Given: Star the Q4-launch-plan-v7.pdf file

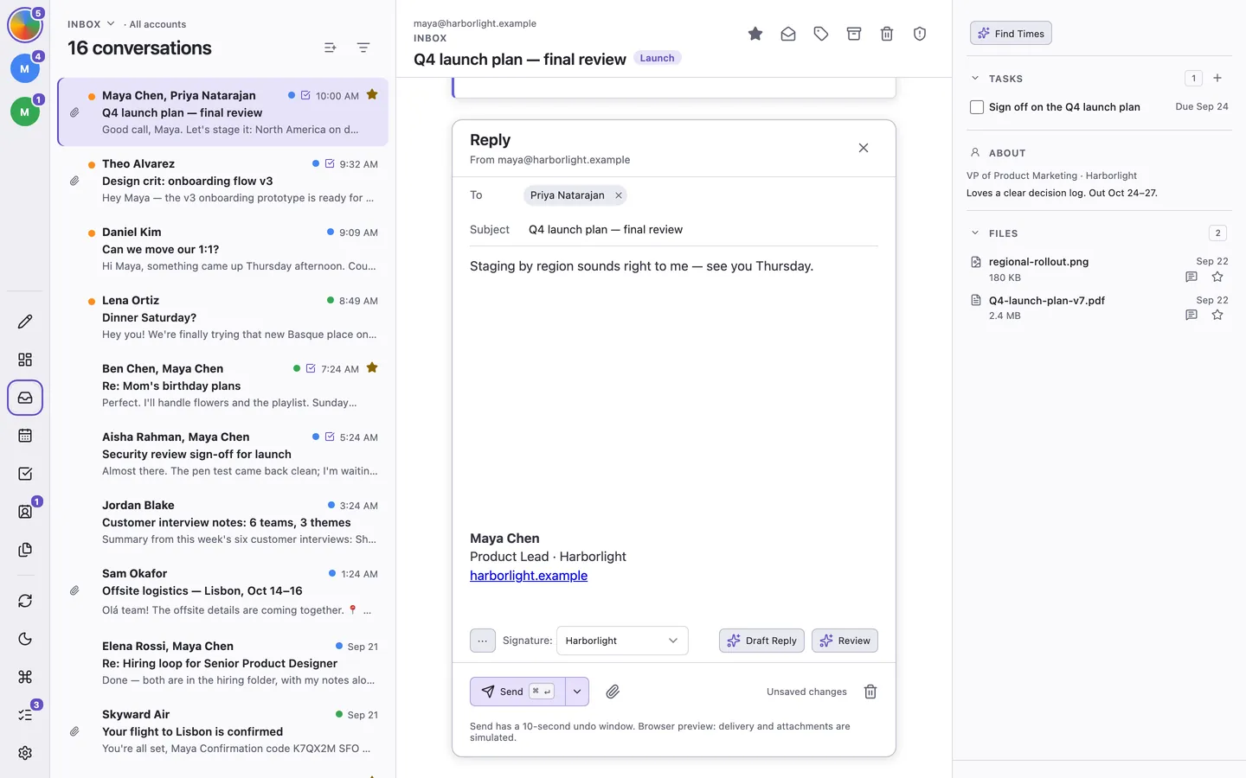Looking at the screenshot, I should pyautogui.click(x=1217, y=315).
